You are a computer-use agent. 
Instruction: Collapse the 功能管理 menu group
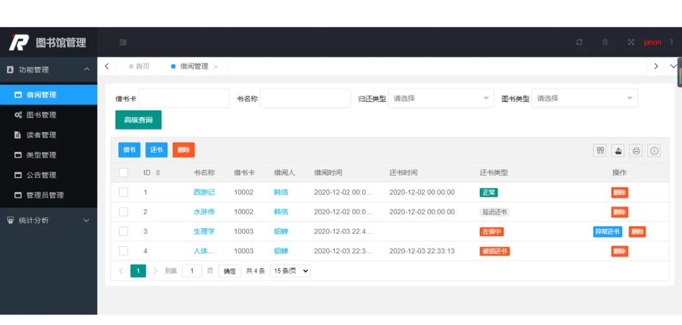point(48,70)
